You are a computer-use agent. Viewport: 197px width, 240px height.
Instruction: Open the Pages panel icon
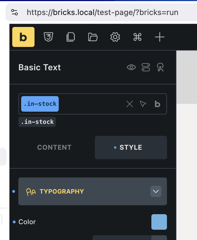point(71,37)
